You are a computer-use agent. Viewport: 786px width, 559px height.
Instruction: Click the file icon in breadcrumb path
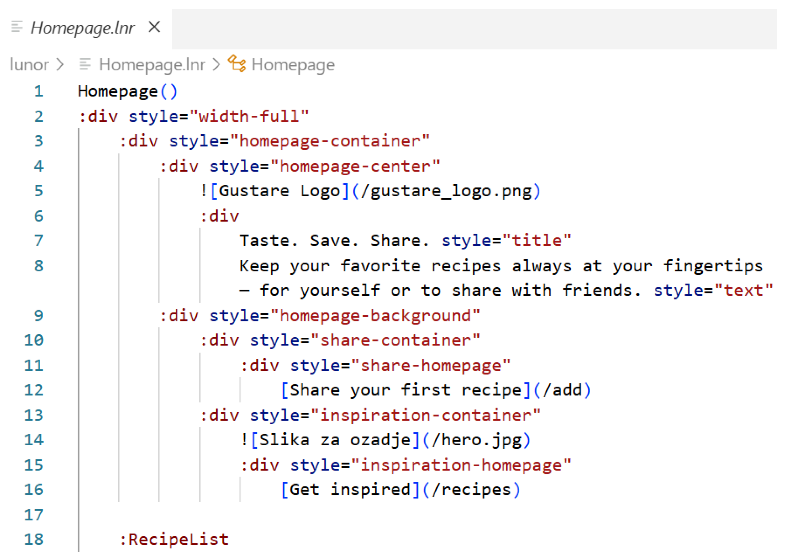click(85, 64)
